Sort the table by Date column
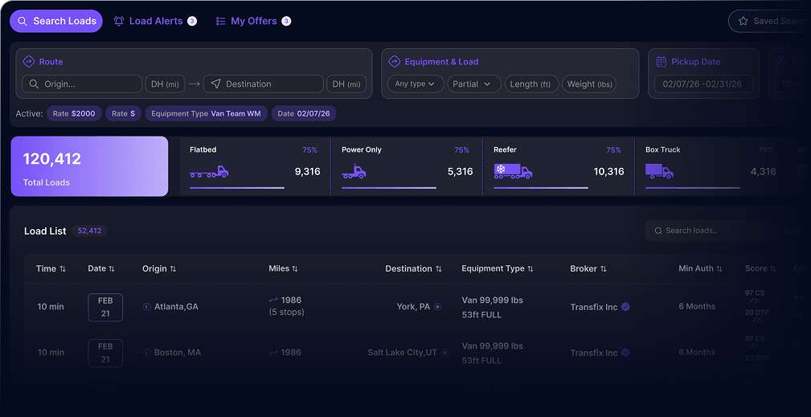The image size is (811, 417). click(x=101, y=268)
